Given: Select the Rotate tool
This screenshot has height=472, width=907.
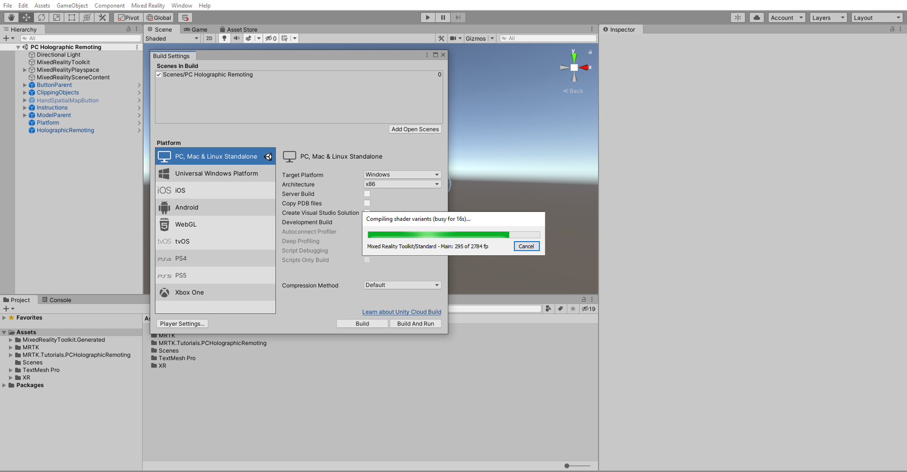Looking at the screenshot, I should click(41, 17).
